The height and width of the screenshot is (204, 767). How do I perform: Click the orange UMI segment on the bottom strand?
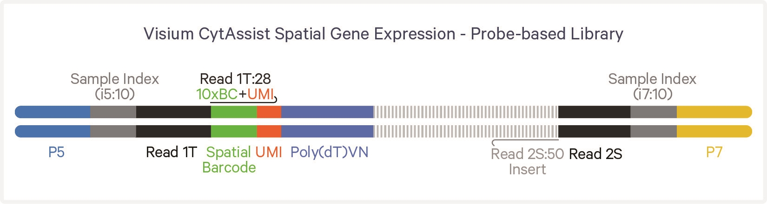coord(269,131)
